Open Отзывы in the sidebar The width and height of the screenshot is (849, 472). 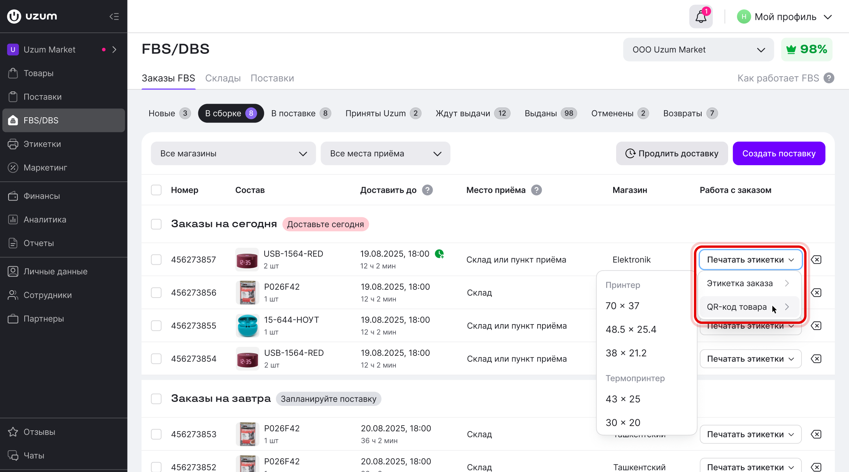[64, 432]
